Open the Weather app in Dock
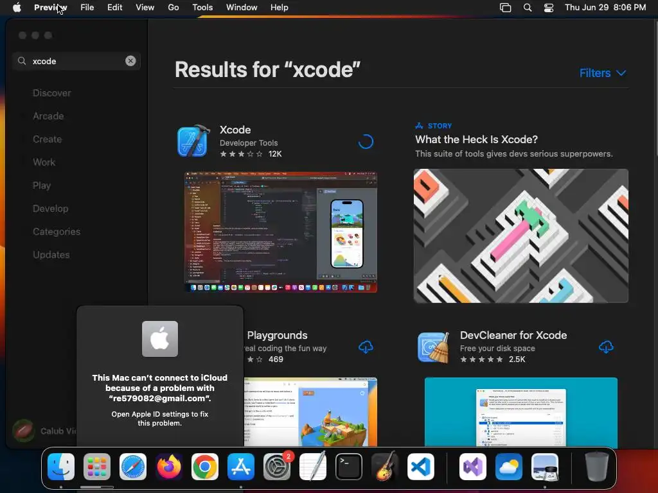This screenshot has height=493, width=658. pos(509,467)
